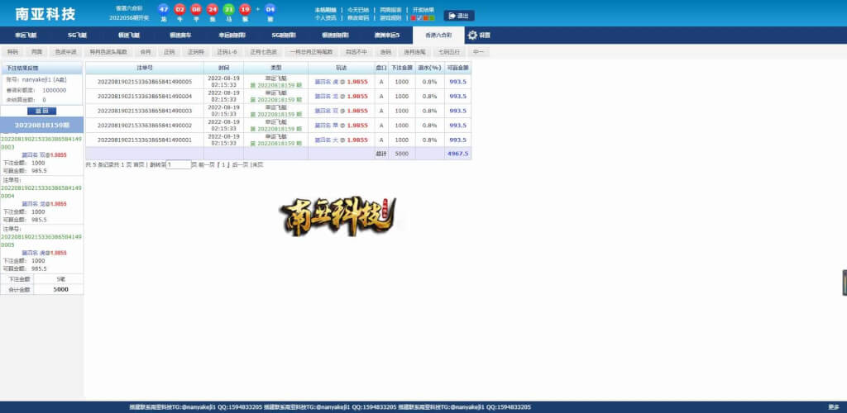Image resolution: width=847 pixels, height=413 pixels.
Task: Click red lottery ball 24
Action: [213, 9]
